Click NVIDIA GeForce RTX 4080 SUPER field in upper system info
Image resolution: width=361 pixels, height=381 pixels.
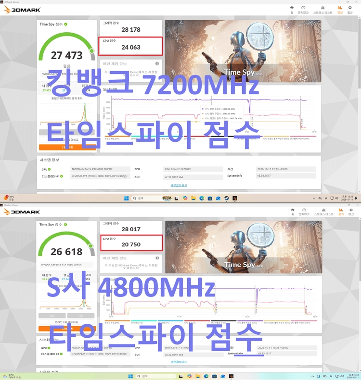tap(100, 169)
